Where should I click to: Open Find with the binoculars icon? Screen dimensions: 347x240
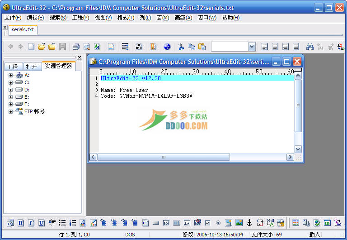tap(310, 47)
